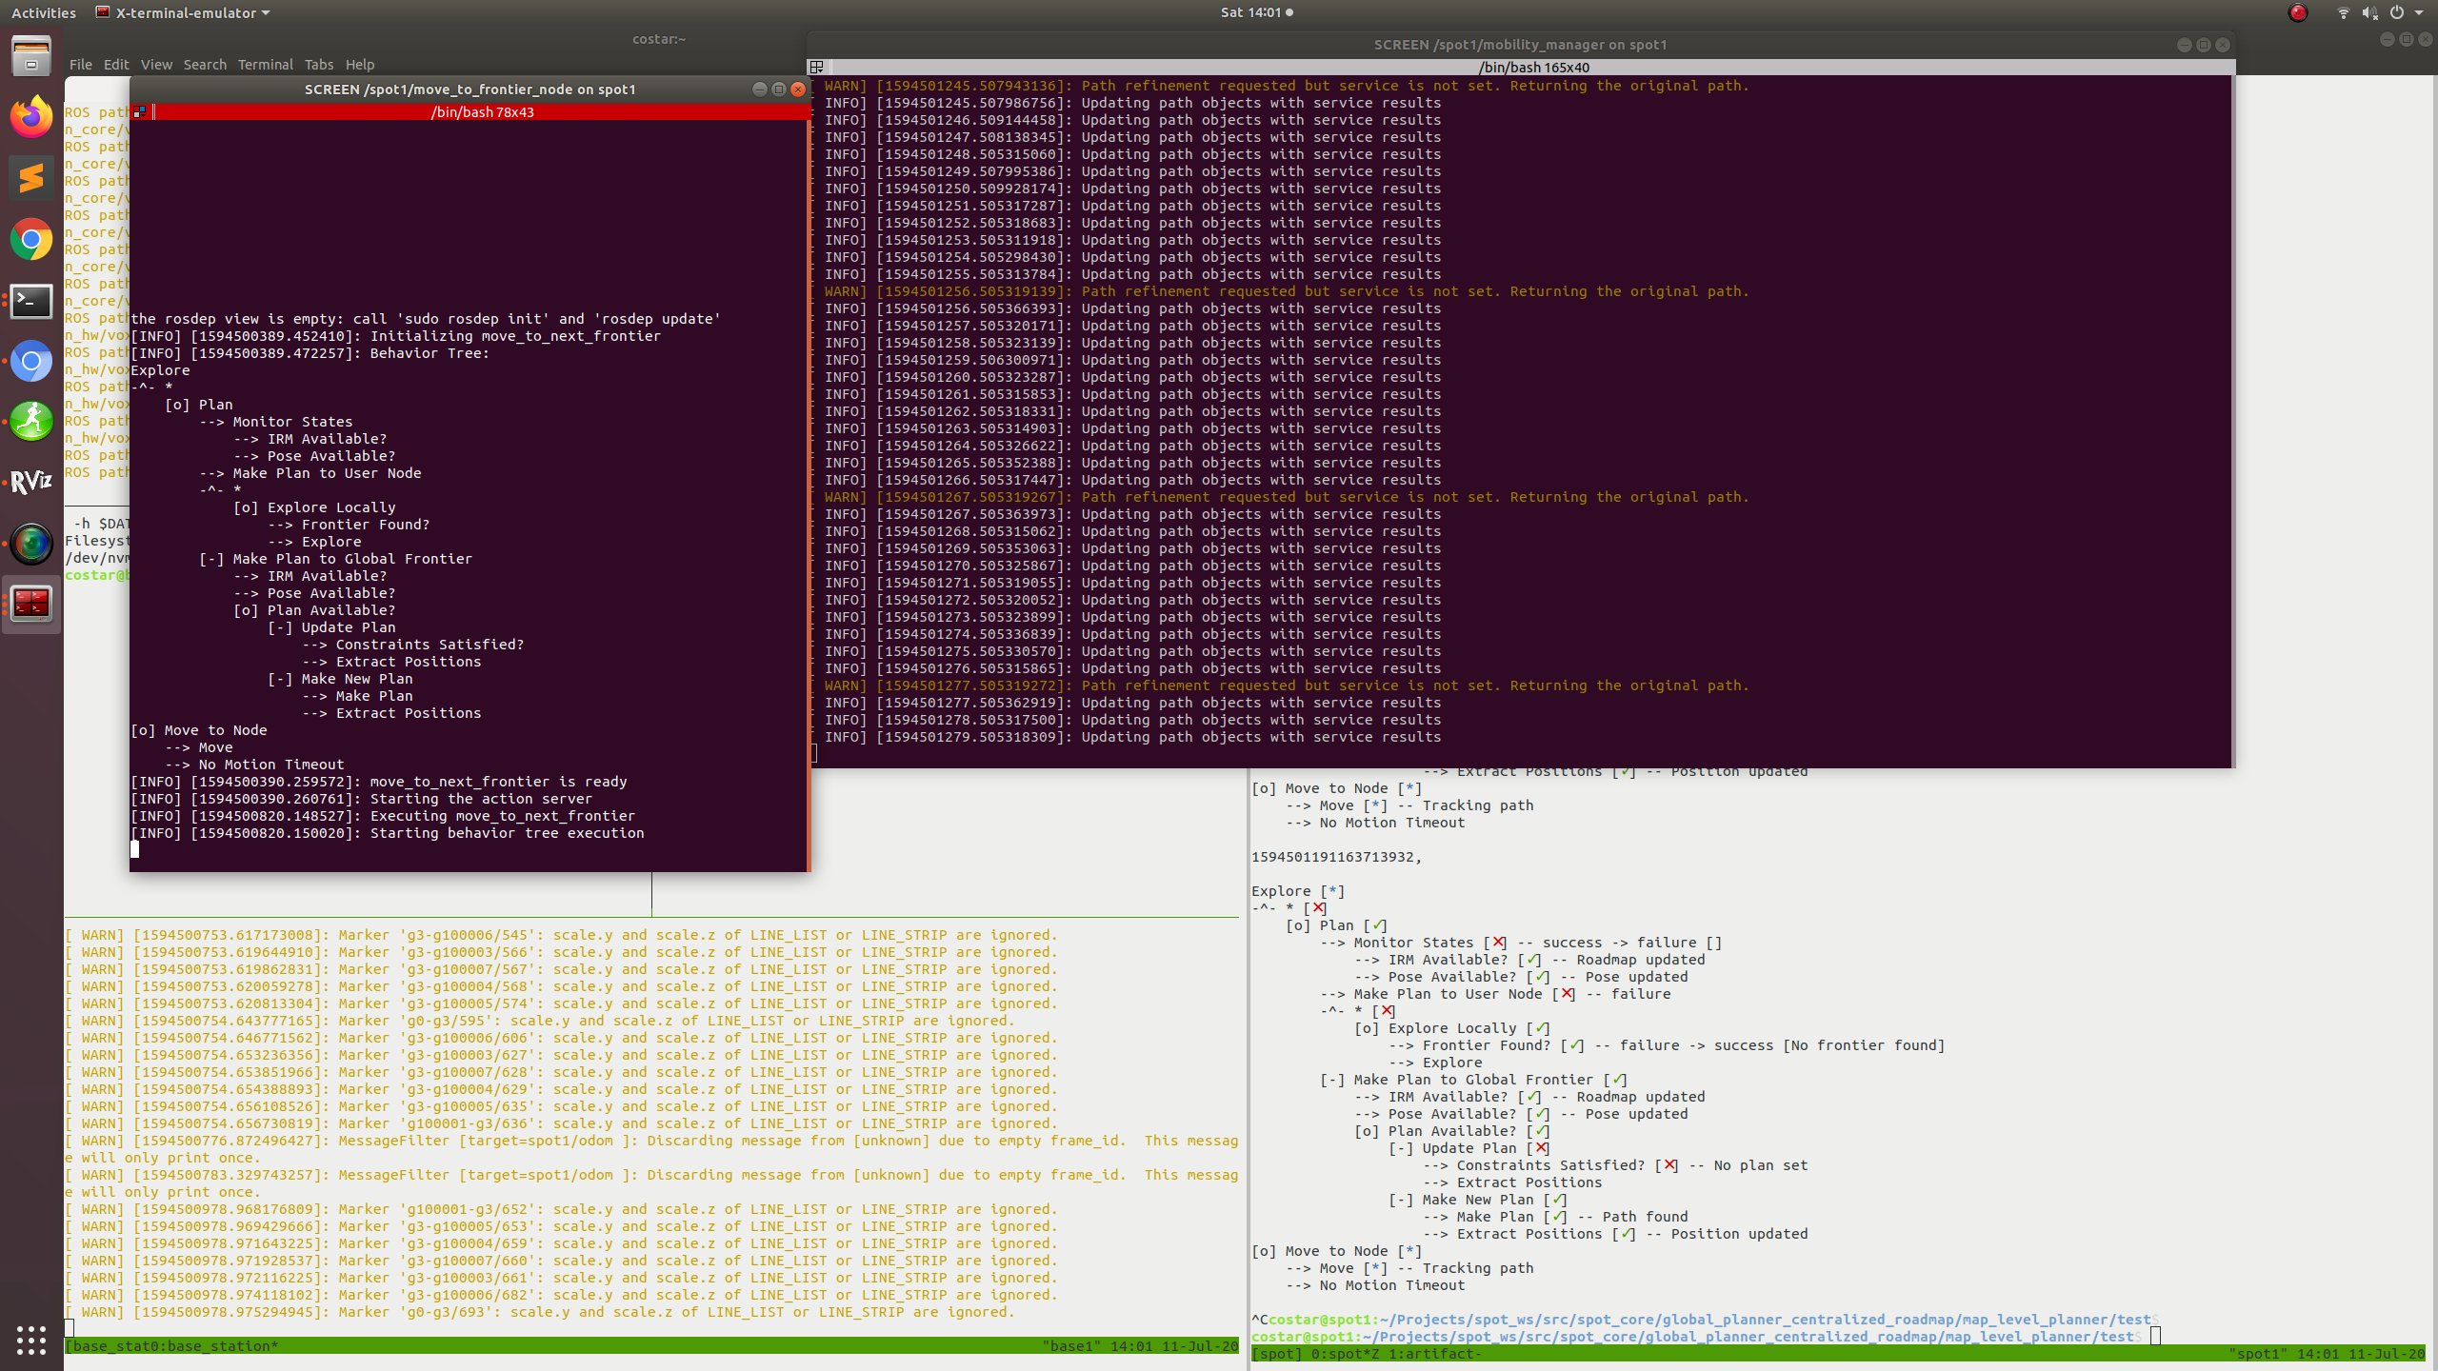Open the X-terminal-emulator app menu dropdown
Viewport: 2438px width, 1371px height.
pos(183,12)
